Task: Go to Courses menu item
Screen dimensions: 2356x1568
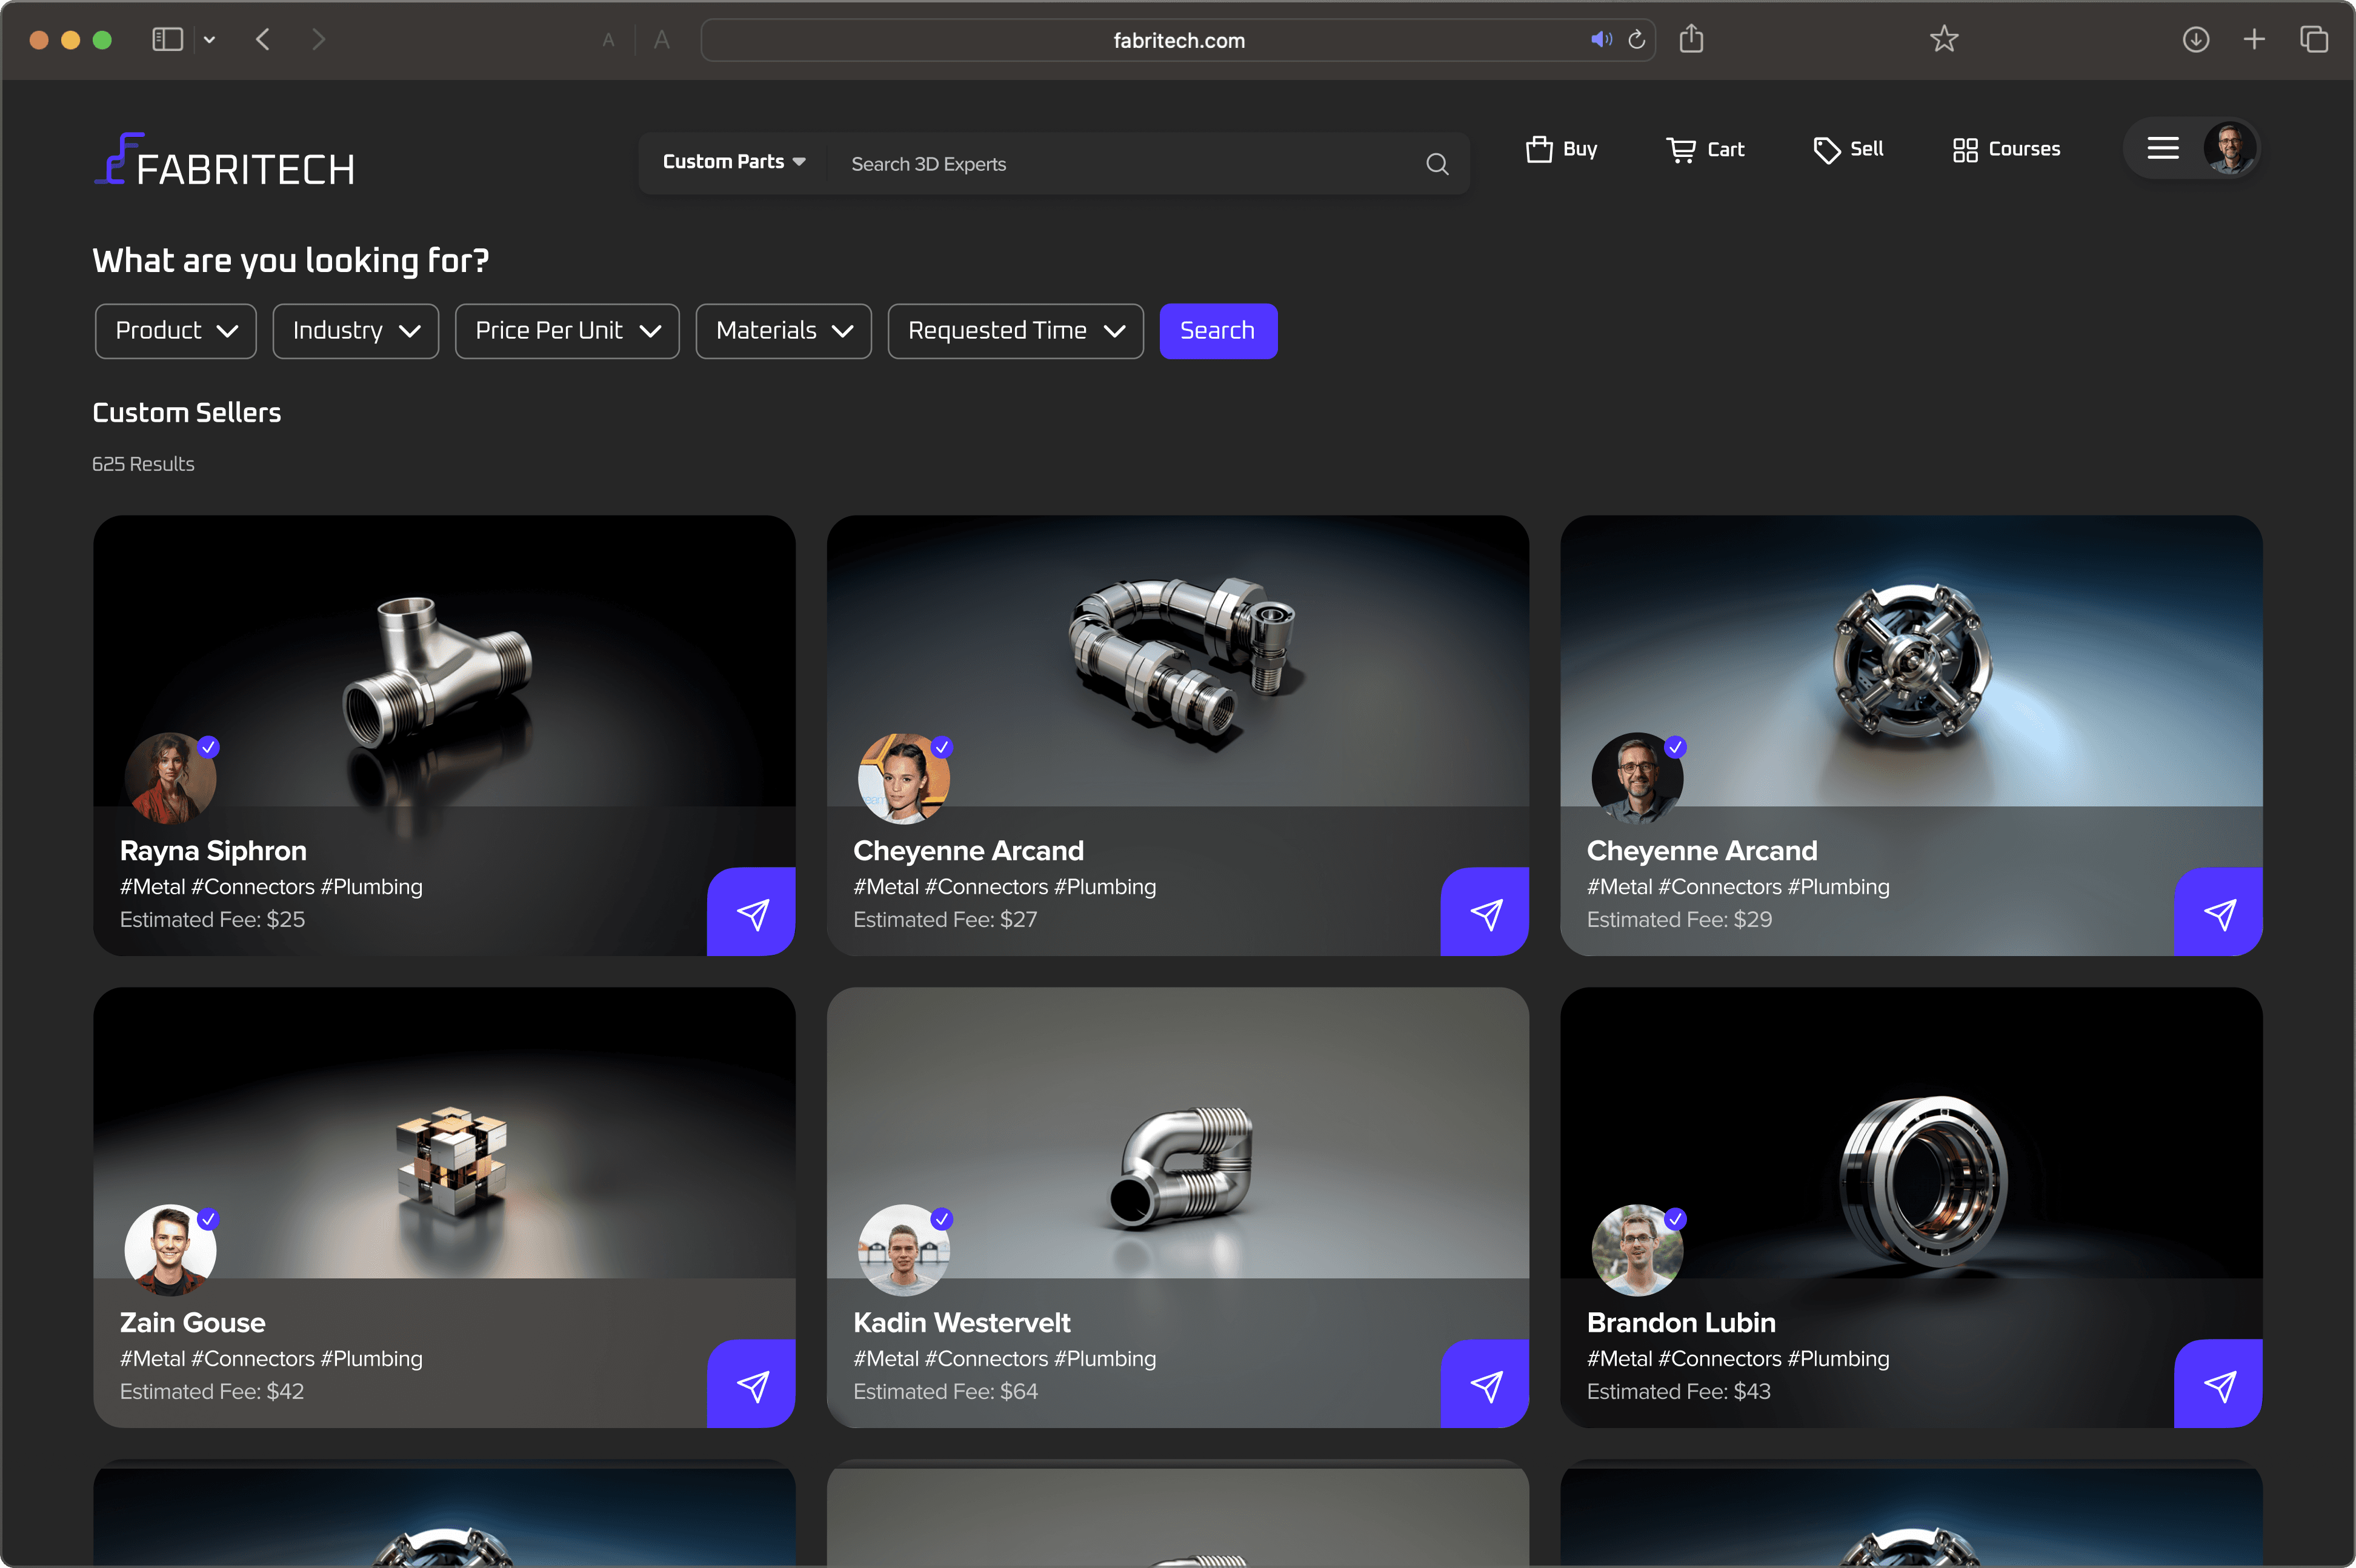Action: 2006,149
